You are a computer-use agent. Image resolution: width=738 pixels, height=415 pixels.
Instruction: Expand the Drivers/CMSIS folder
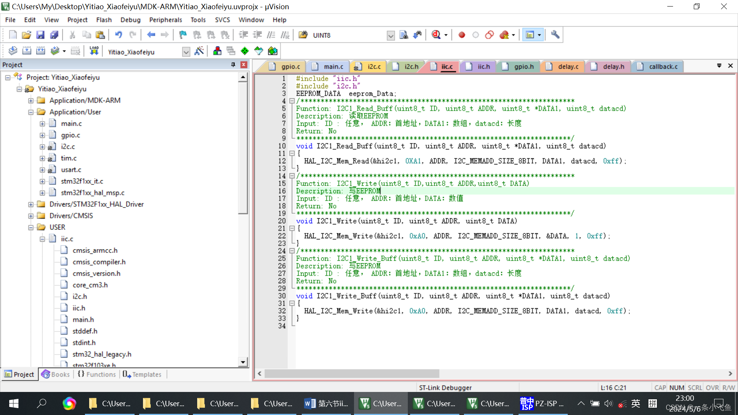(31, 216)
